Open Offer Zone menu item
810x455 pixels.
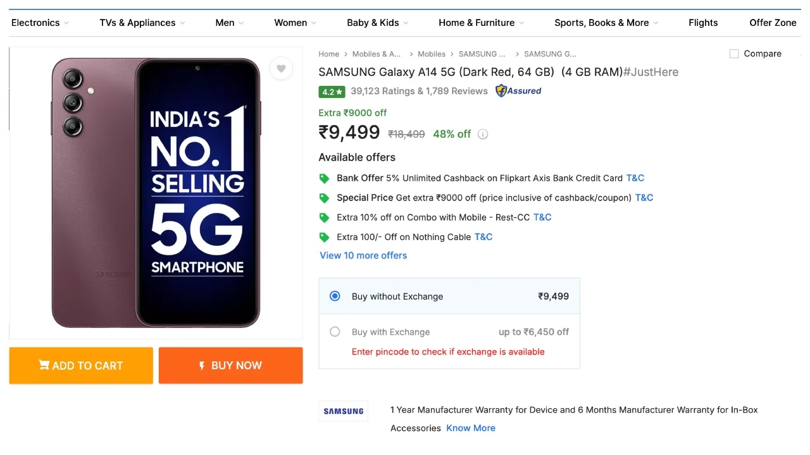click(773, 23)
